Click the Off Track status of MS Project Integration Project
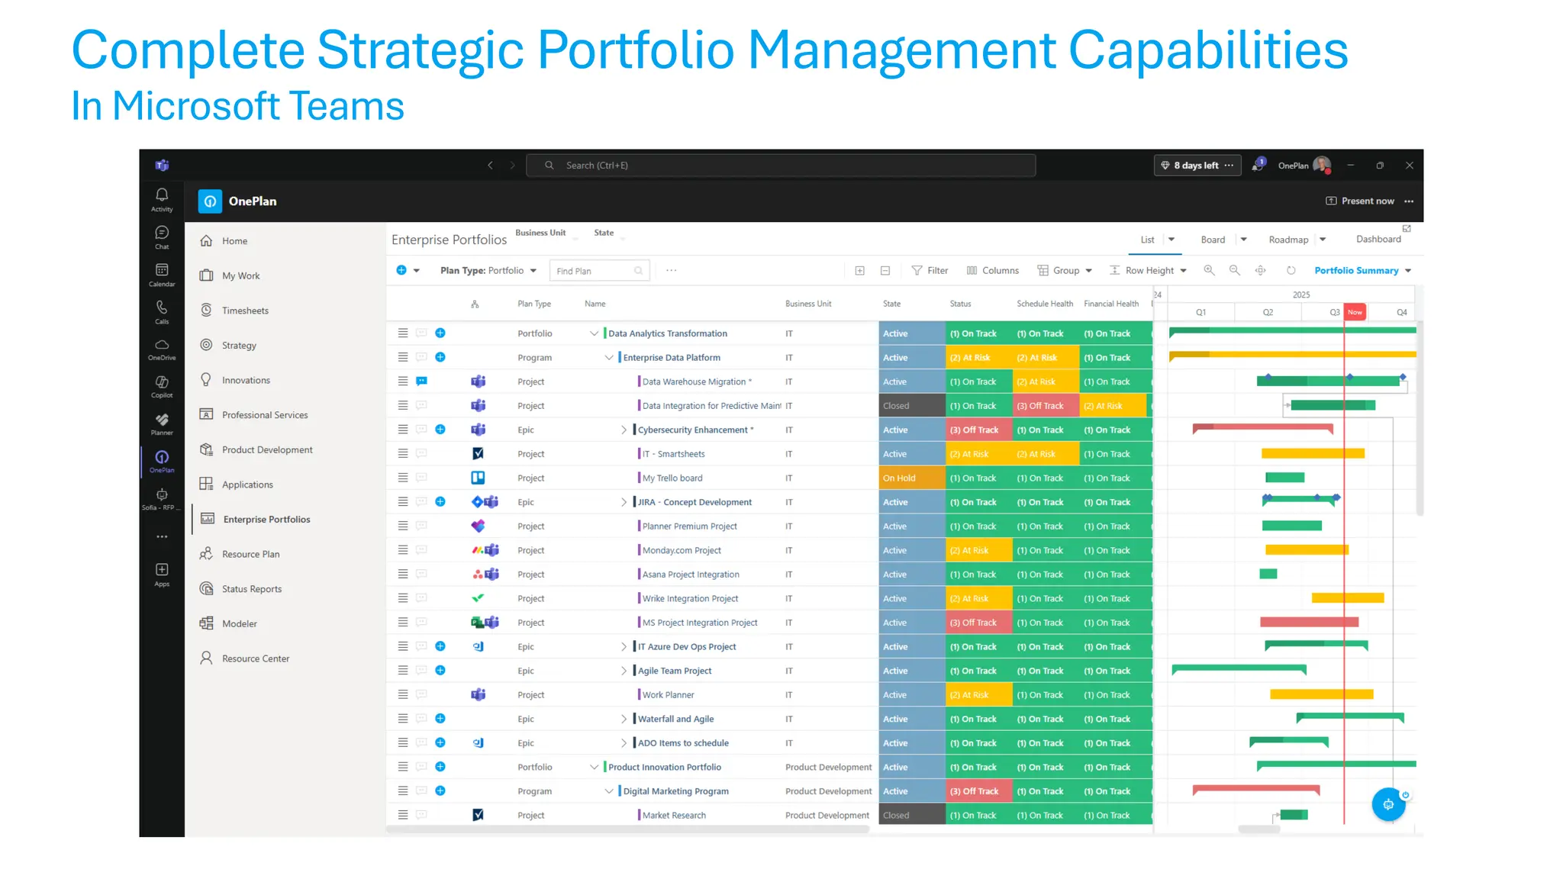 [x=978, y=623]
